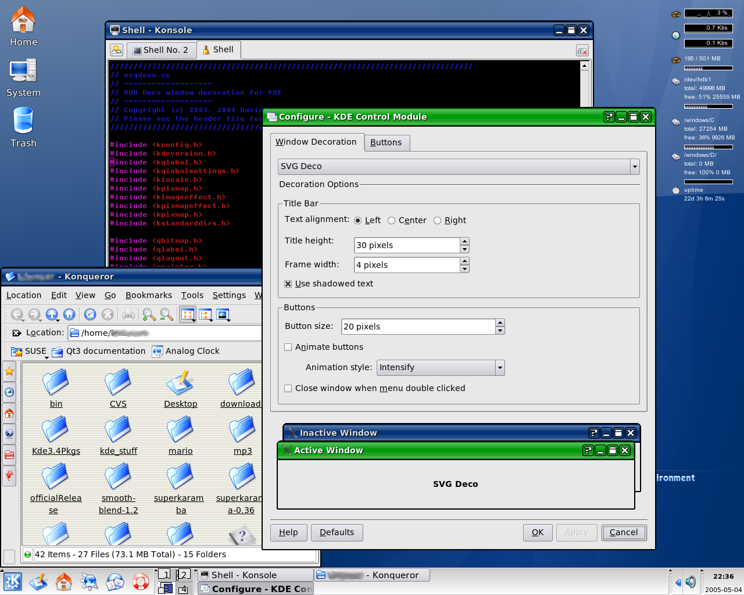Screen dimensions: 744x595
Task: Zoom in with the magnifier plus icon
Action: click(x=149, y=314)
